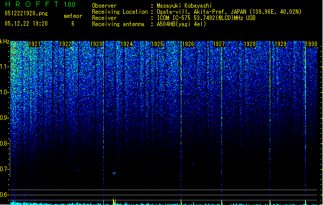
Task: Click the 1926 time marker
Action: pos(188,44)
